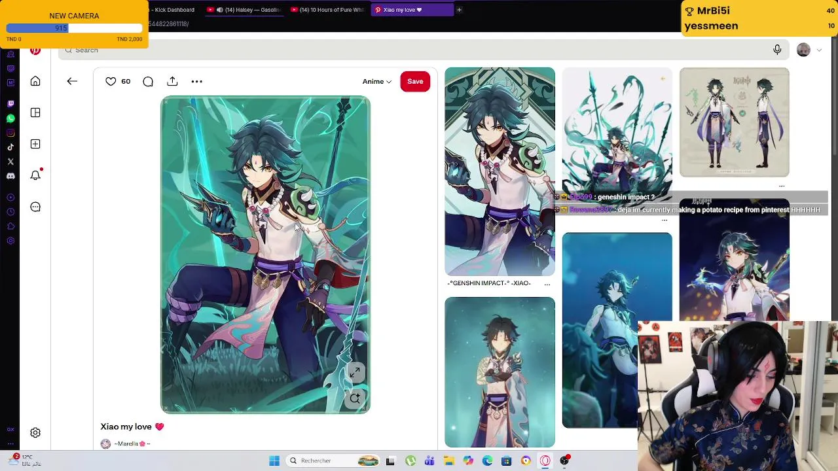Click the Xiao my love pin title
Image resolution: width=838 pixels, height=471 pixels.
[x=132, y=427]
